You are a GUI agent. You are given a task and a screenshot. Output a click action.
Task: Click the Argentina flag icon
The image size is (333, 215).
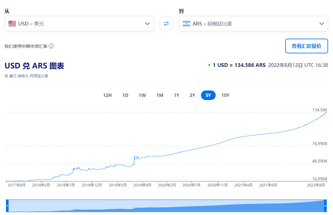click(x=187, y=24)
